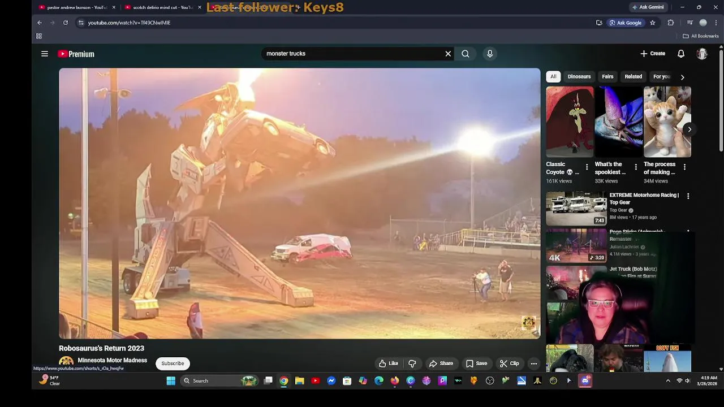Open the YouTube notifications bell

(681, 54)
